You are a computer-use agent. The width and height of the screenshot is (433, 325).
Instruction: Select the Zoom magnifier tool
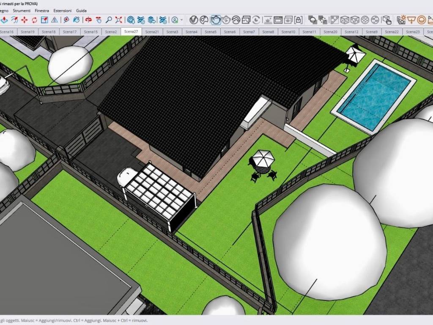coord(109,20)
